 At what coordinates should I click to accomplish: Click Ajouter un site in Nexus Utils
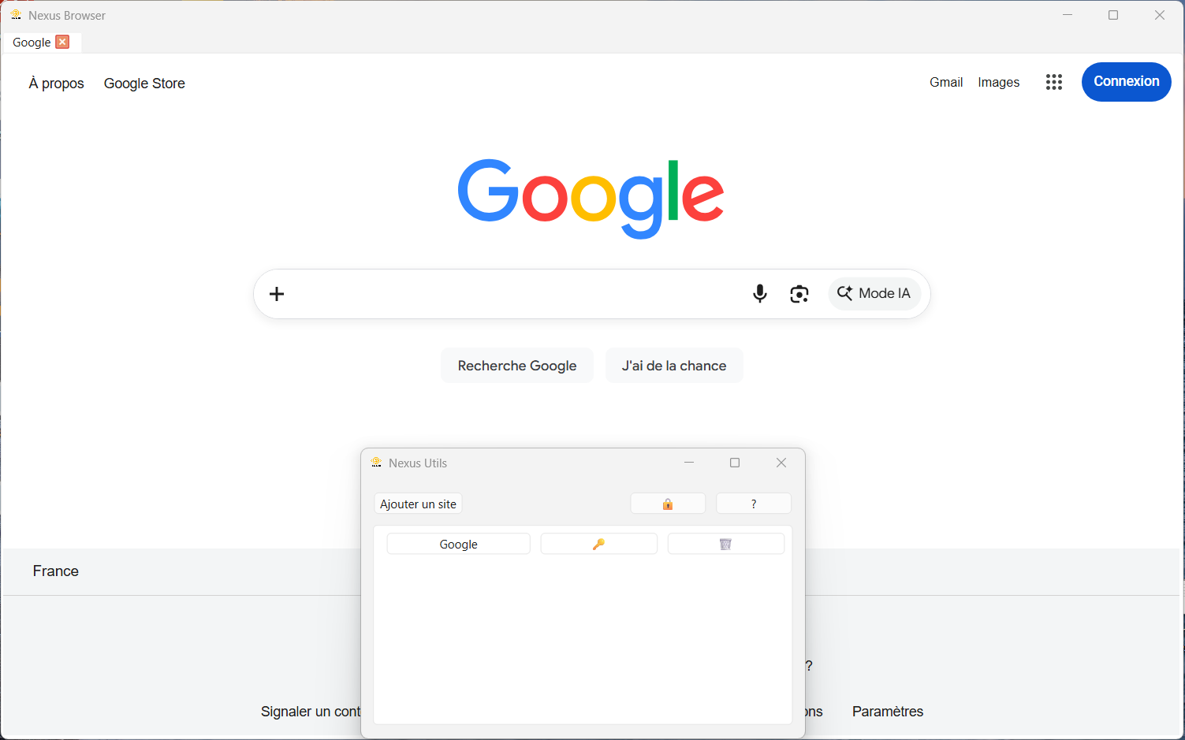tap(418, 504)
